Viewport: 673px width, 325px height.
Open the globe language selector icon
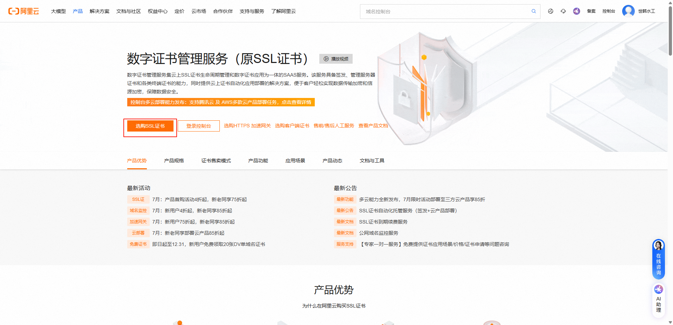pos(551,11)
